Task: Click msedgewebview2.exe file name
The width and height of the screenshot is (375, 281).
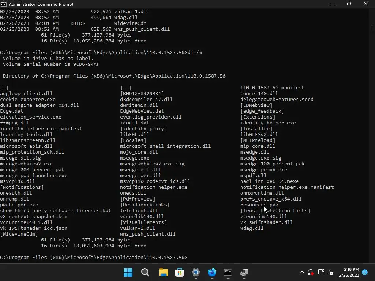Action: pos(26,164)
